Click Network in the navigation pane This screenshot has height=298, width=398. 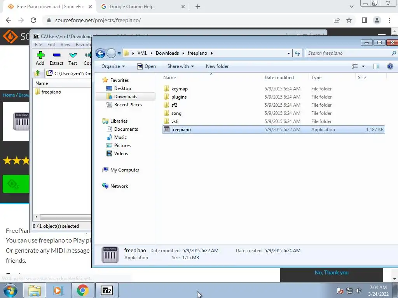(x=119, y=186)
